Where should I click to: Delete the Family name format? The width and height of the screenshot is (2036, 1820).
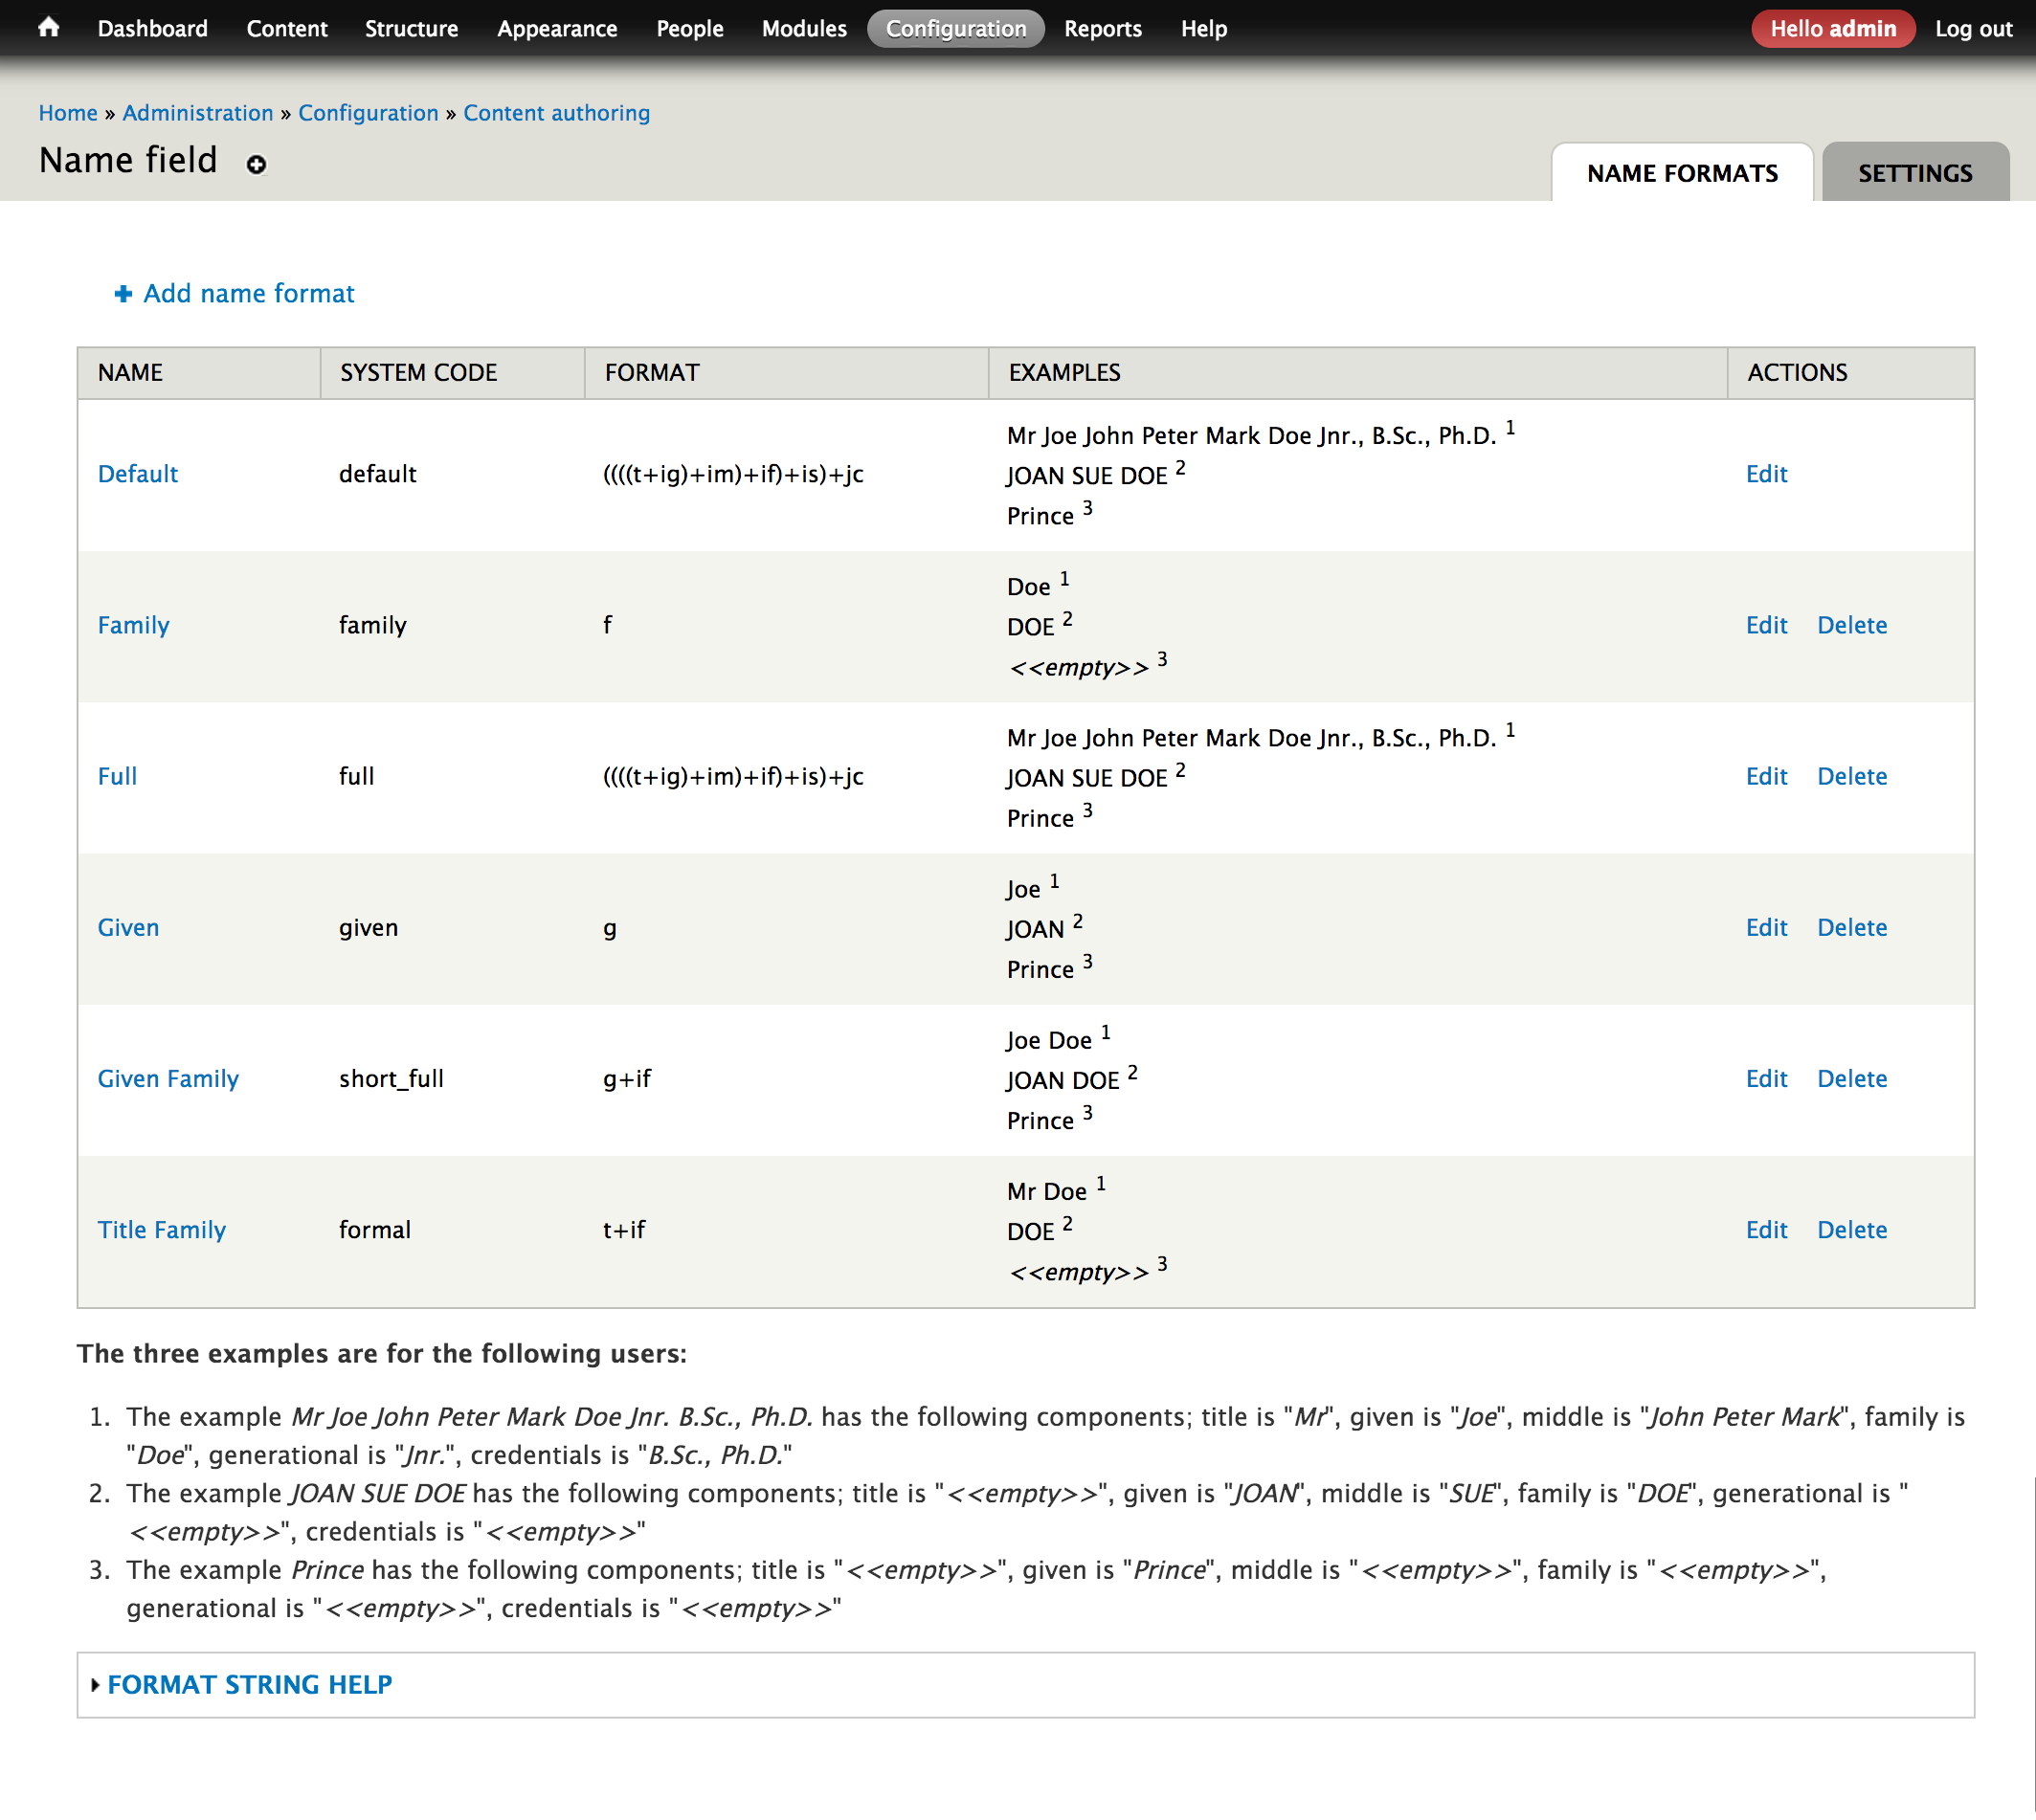[x=1851, y=625]
